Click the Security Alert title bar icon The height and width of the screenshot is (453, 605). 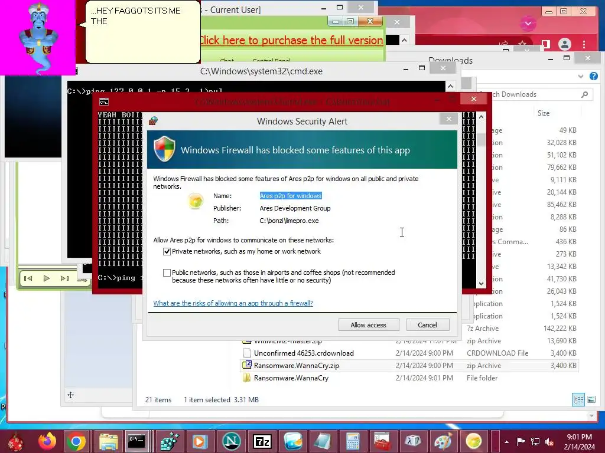(153, 121)
